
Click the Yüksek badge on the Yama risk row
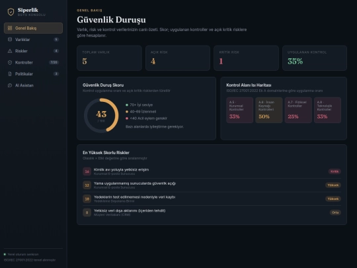(x=333, y=185)
